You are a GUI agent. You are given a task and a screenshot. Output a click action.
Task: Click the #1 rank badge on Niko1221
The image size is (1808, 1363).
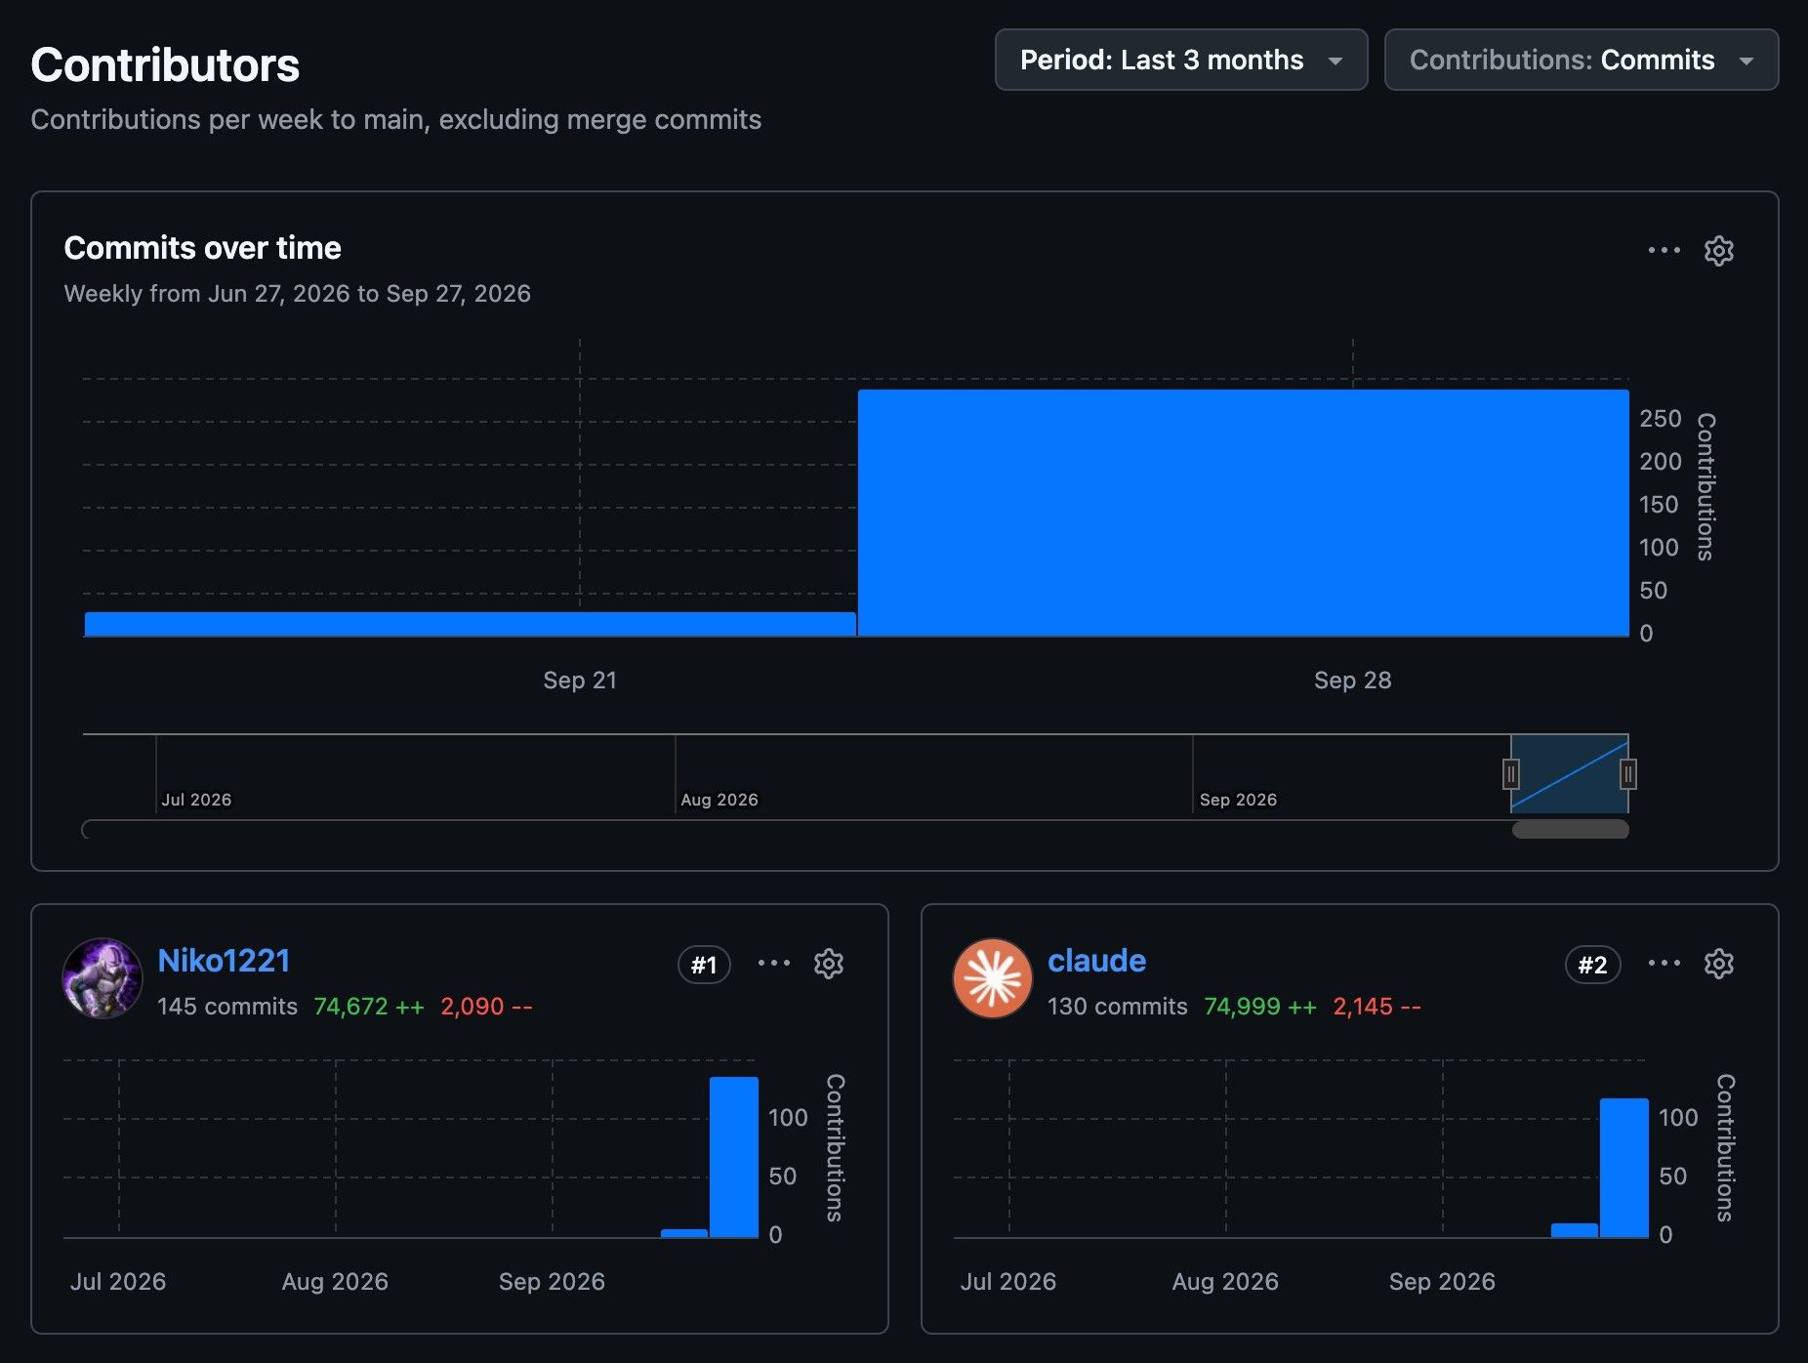(x=704, y=965)
